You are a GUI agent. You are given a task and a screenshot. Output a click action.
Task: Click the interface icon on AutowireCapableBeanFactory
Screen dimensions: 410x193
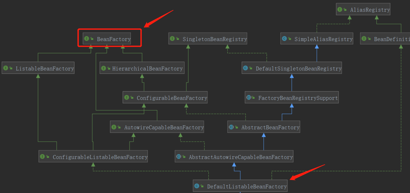click(x=114, y=127)
